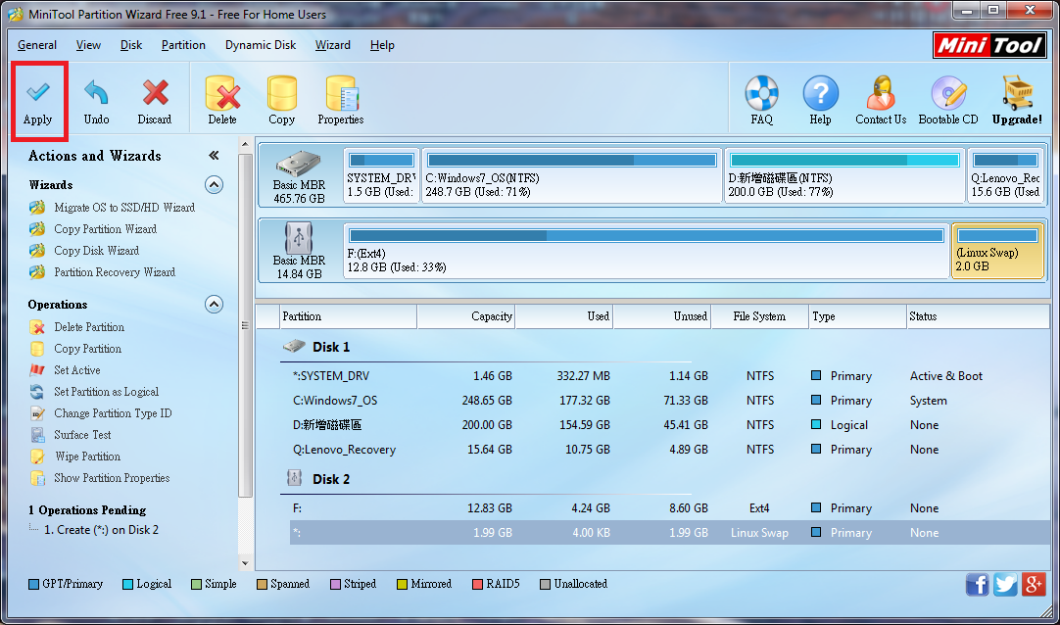Open the Disk menu
The image size is (1060, 625).
click(131, 45)
